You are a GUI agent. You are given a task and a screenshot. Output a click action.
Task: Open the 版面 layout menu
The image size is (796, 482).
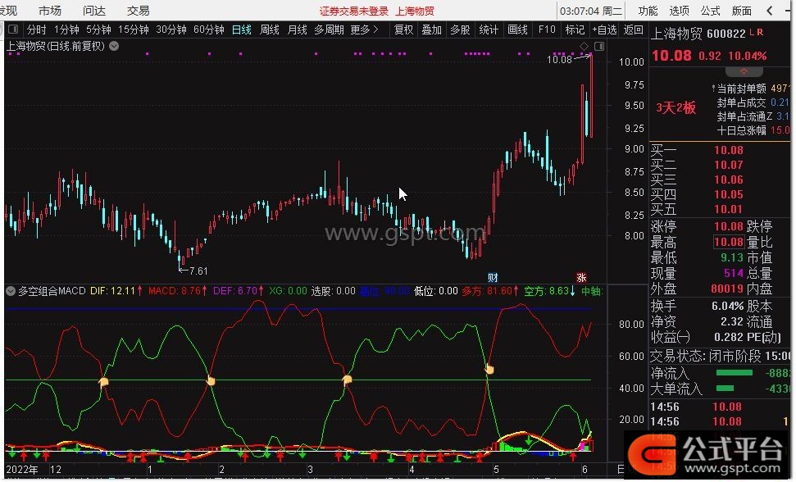[742, 11]
